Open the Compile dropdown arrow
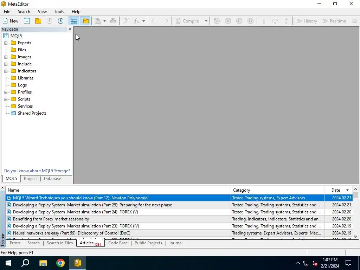This screenshot has height=270, width=360. [x=206, y=21]
